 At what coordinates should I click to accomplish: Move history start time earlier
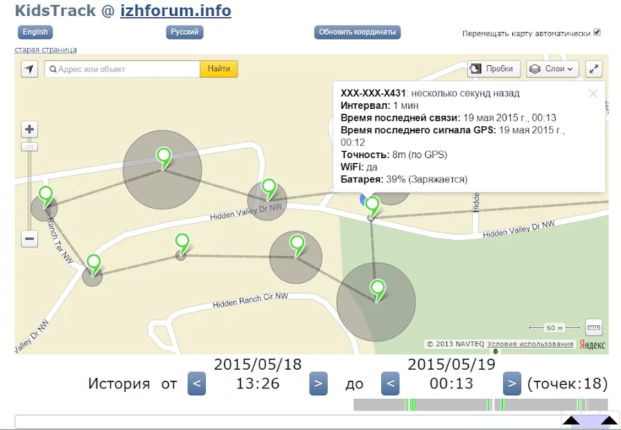click(x=197, y=384)
